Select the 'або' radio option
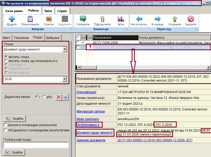Image resolution: width=211 pixels, height=157 pixels. pos(44,97)
